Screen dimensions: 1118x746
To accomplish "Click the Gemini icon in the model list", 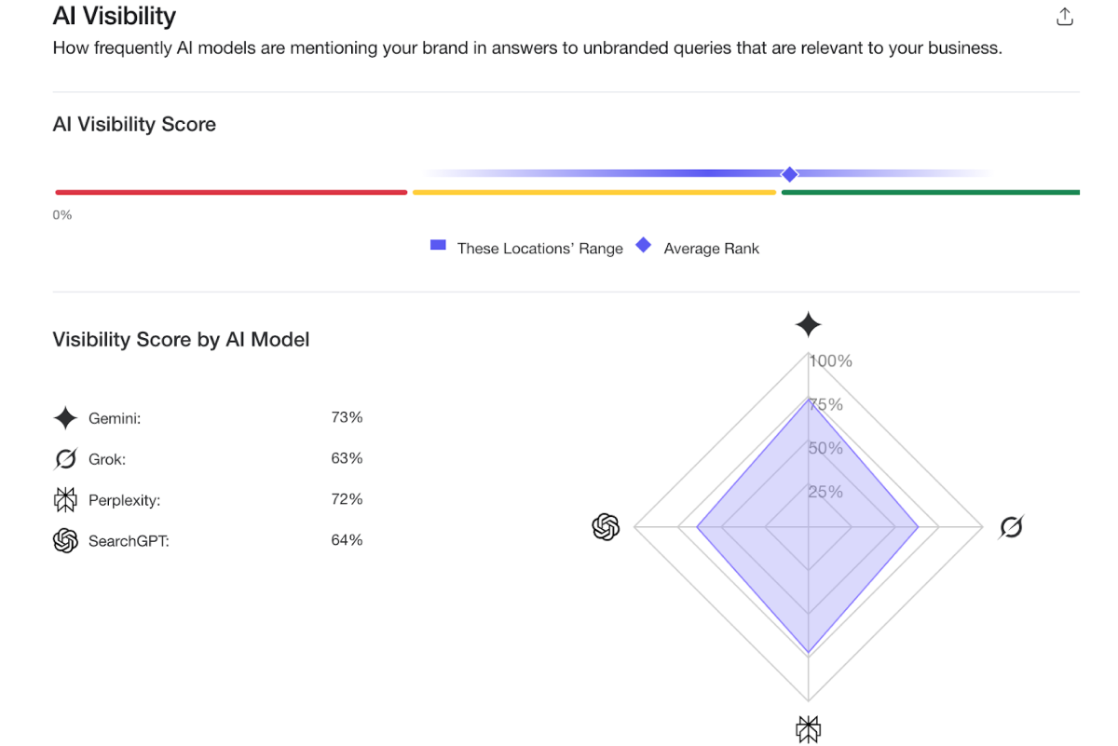I will tap(65, 418).
